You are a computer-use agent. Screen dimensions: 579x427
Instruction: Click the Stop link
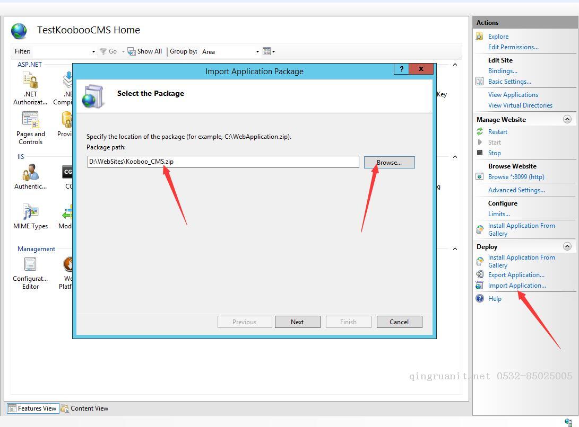[x=495, y=153]
